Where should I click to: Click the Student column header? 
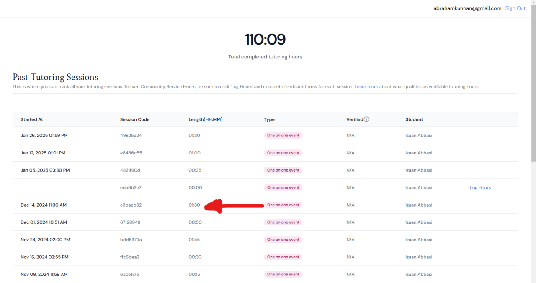coord(414,119)
